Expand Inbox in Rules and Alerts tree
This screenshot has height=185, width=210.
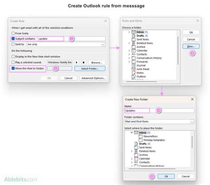(129, 32)
